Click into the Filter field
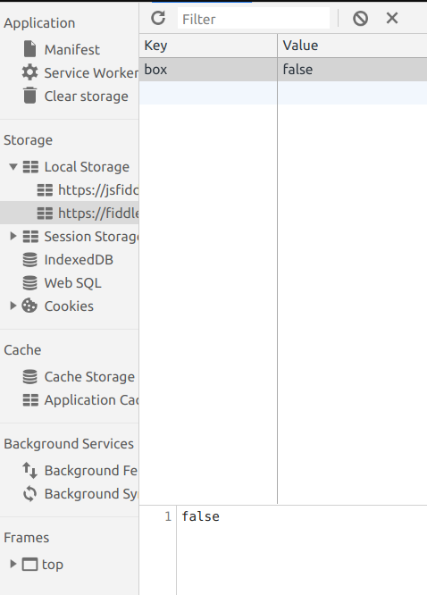This screenshot has width=427, height=595. (x=254, y=19)
